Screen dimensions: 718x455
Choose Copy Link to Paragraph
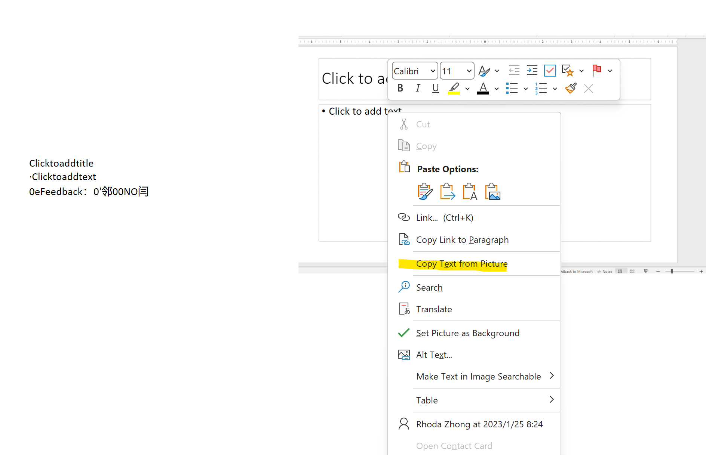click(x=474, y=240)
